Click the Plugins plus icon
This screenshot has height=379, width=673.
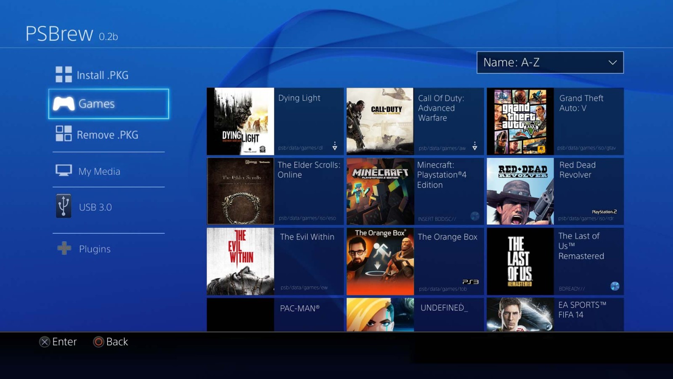click(x=64, y=248)
